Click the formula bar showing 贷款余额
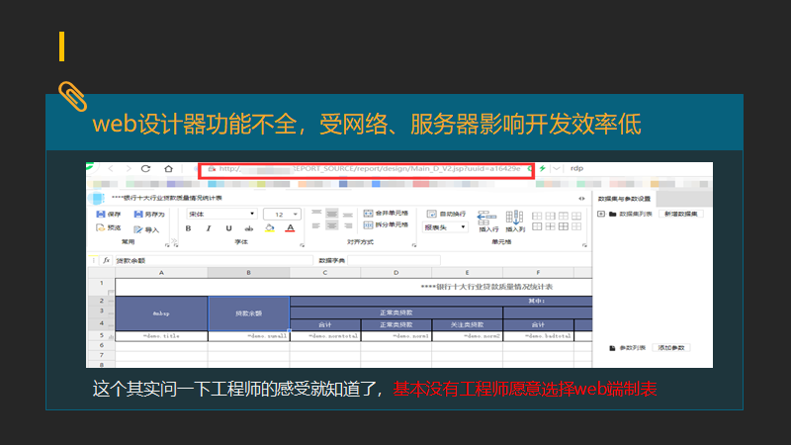Image resolution: width=791 pixels, height=445 pixels. click(x=214, y=260)
